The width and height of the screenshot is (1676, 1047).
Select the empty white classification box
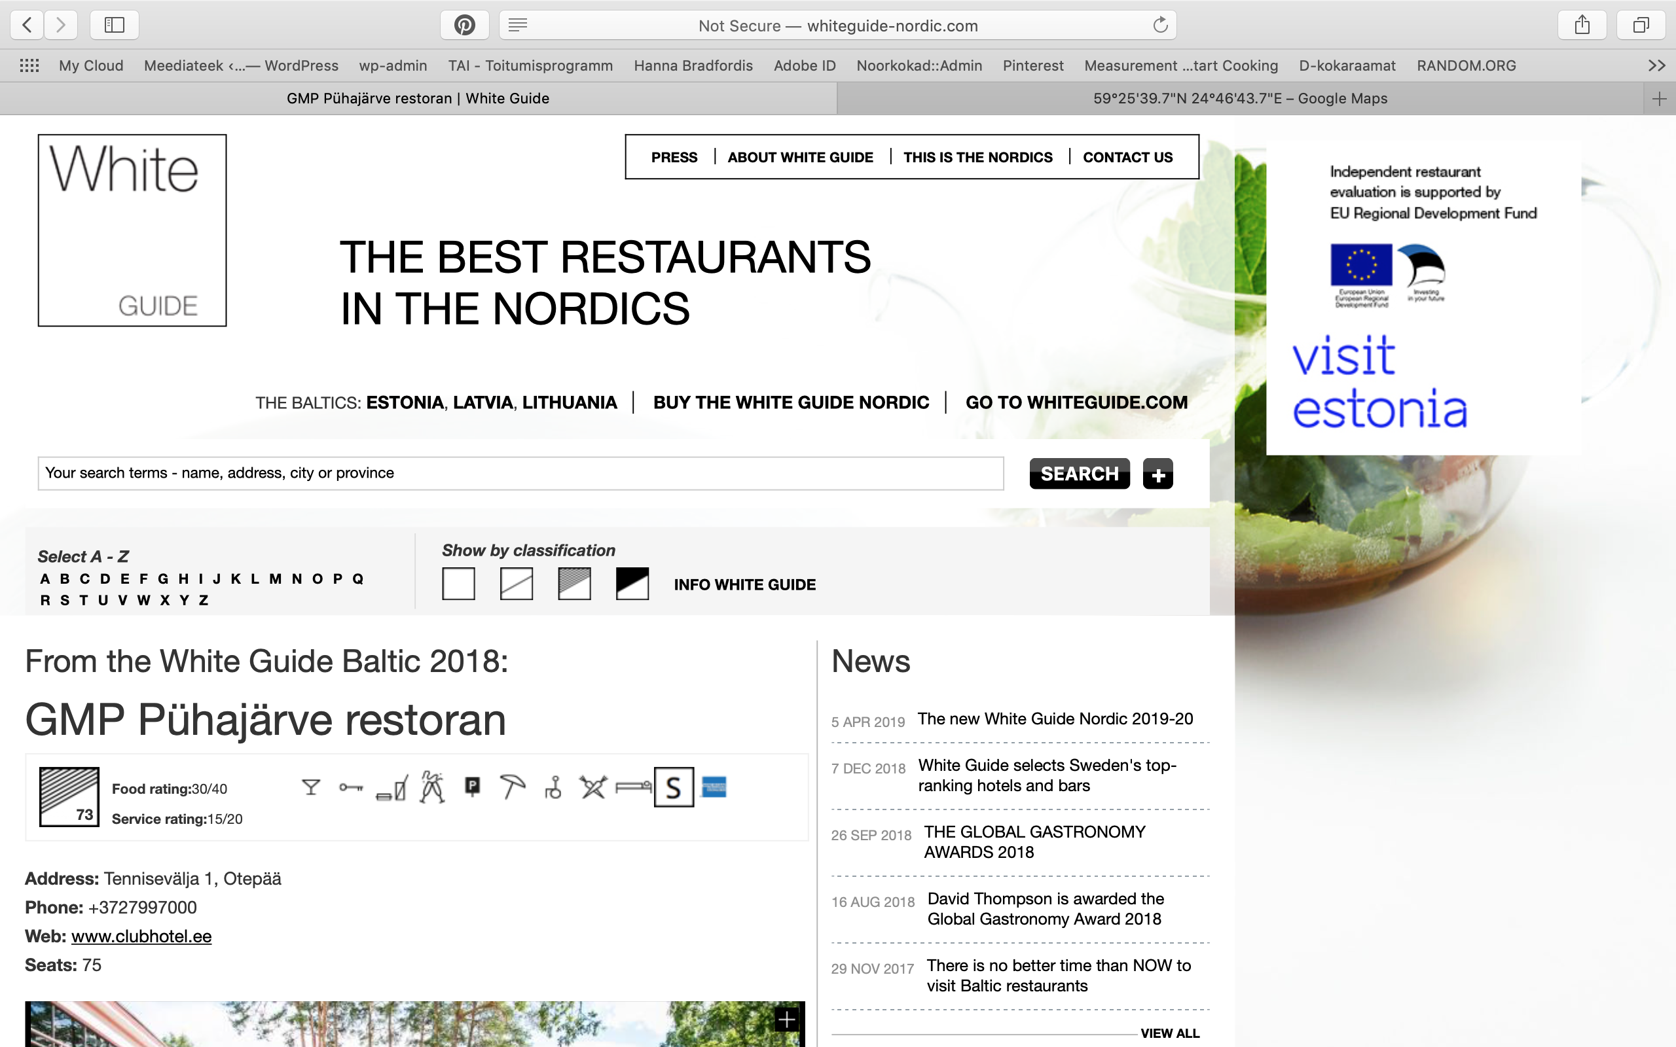[x=458, y=584]
